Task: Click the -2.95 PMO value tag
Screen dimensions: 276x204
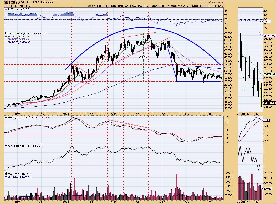Action: (x=267, y=120)
